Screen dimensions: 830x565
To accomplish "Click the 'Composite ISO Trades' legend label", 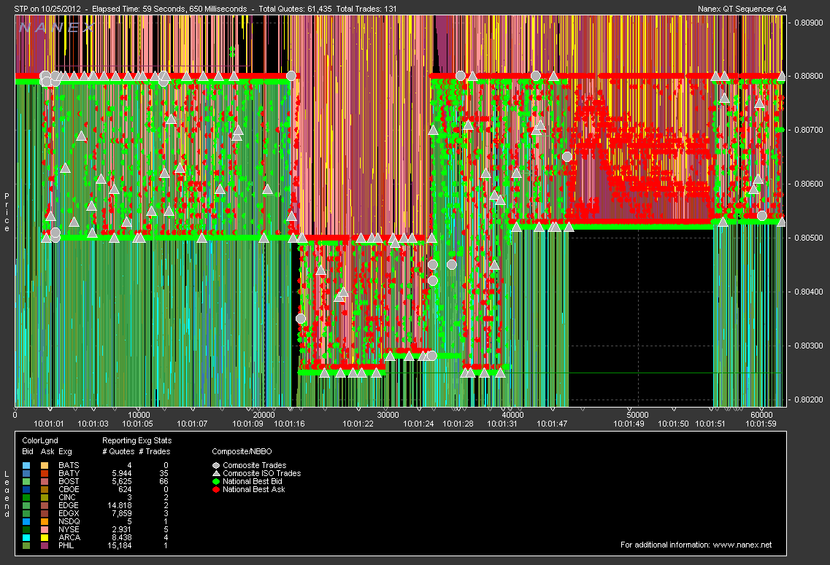I will (262, 474).
